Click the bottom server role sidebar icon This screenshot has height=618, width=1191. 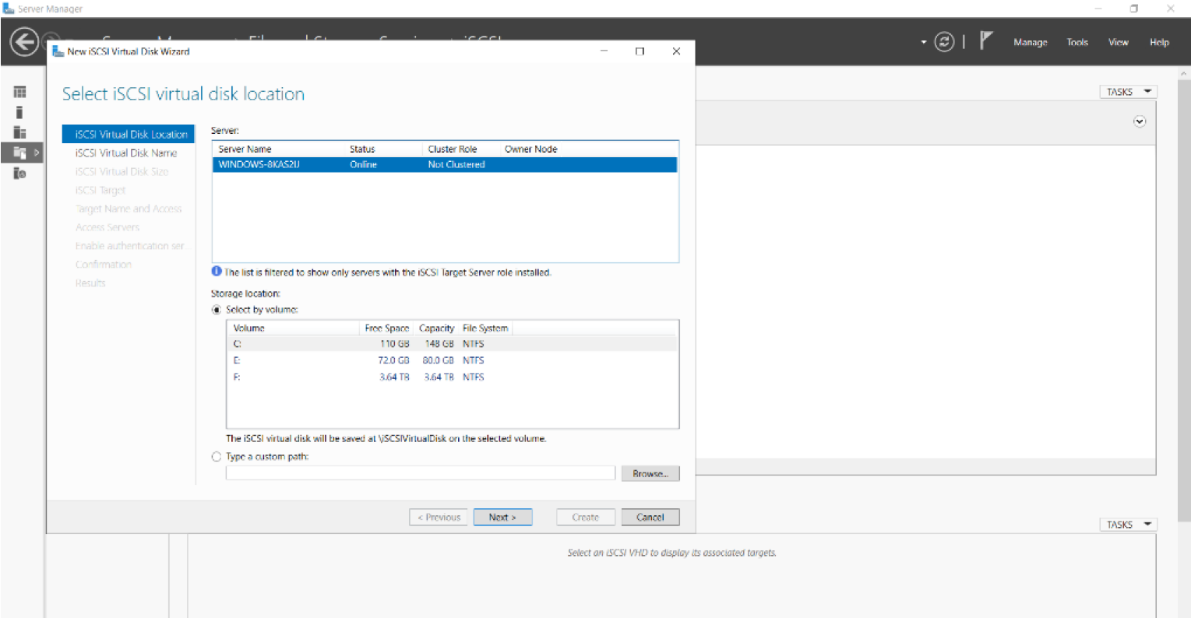[20, 174]
